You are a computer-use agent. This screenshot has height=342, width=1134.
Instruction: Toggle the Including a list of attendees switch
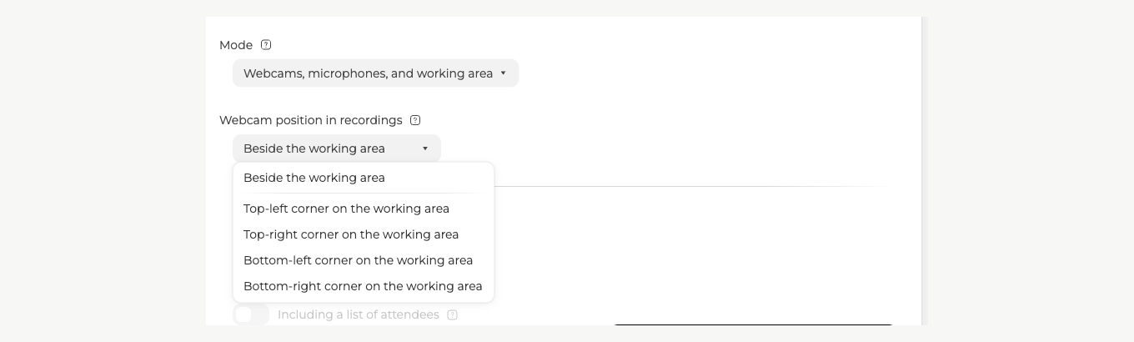251,314
